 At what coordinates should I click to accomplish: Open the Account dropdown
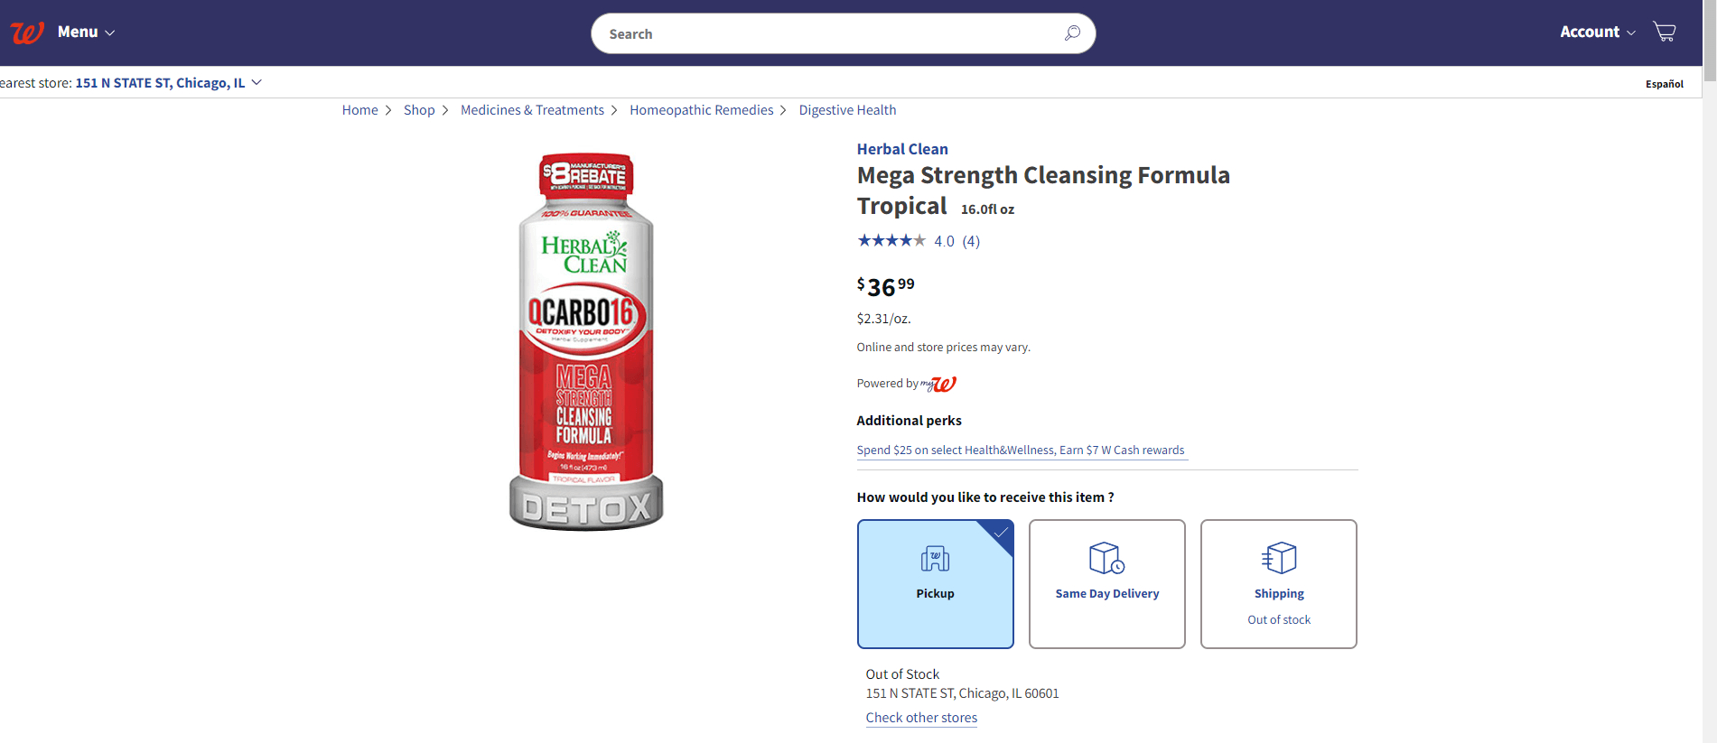click(x=1597, y=33)
